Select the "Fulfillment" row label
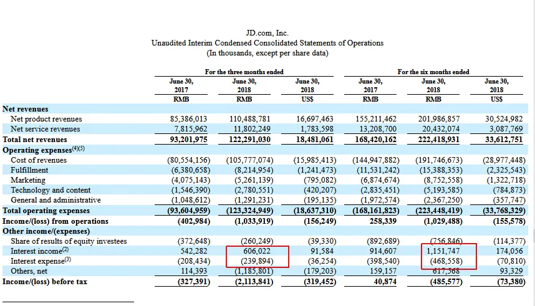Image resolution: width=535 pixels, height=306 pixels. (x=29, y=170)
